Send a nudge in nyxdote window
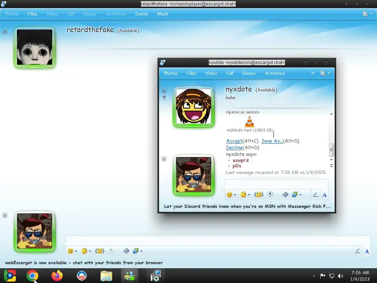The image size is (377, 283). tap(259, 195)
